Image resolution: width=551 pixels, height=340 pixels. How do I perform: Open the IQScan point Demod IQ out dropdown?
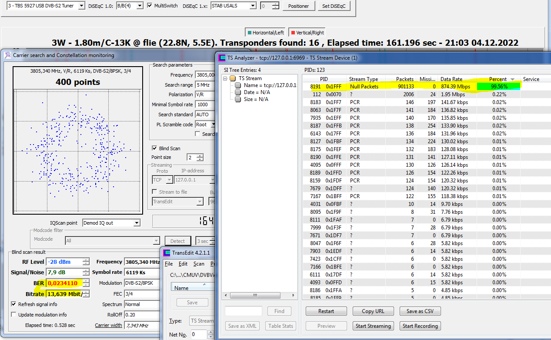[x=137, y=223]
